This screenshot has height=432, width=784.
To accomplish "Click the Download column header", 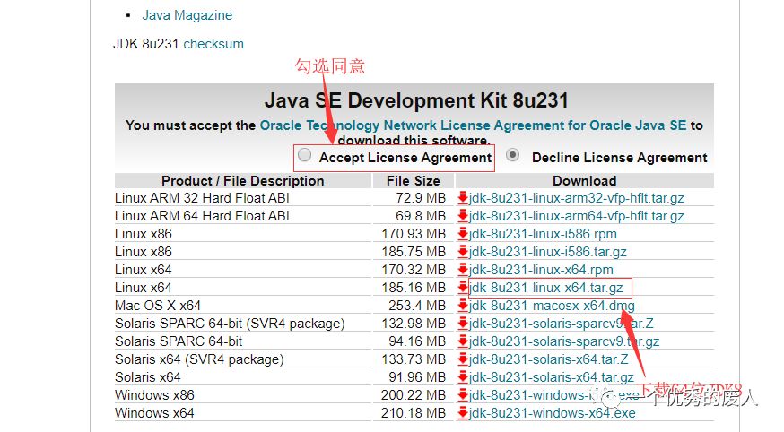I will click(x=585, y=181).
